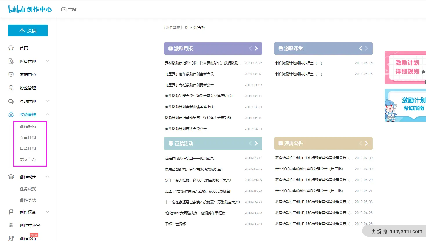426x241 pixels.
Task: Go to next page of 违规公告
Action: tap(366, 143)
